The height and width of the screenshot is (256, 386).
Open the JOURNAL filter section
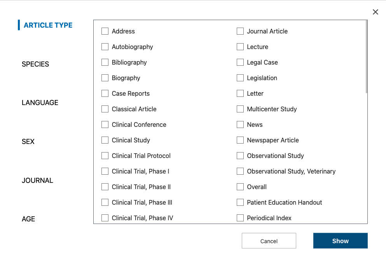point(37,181)
